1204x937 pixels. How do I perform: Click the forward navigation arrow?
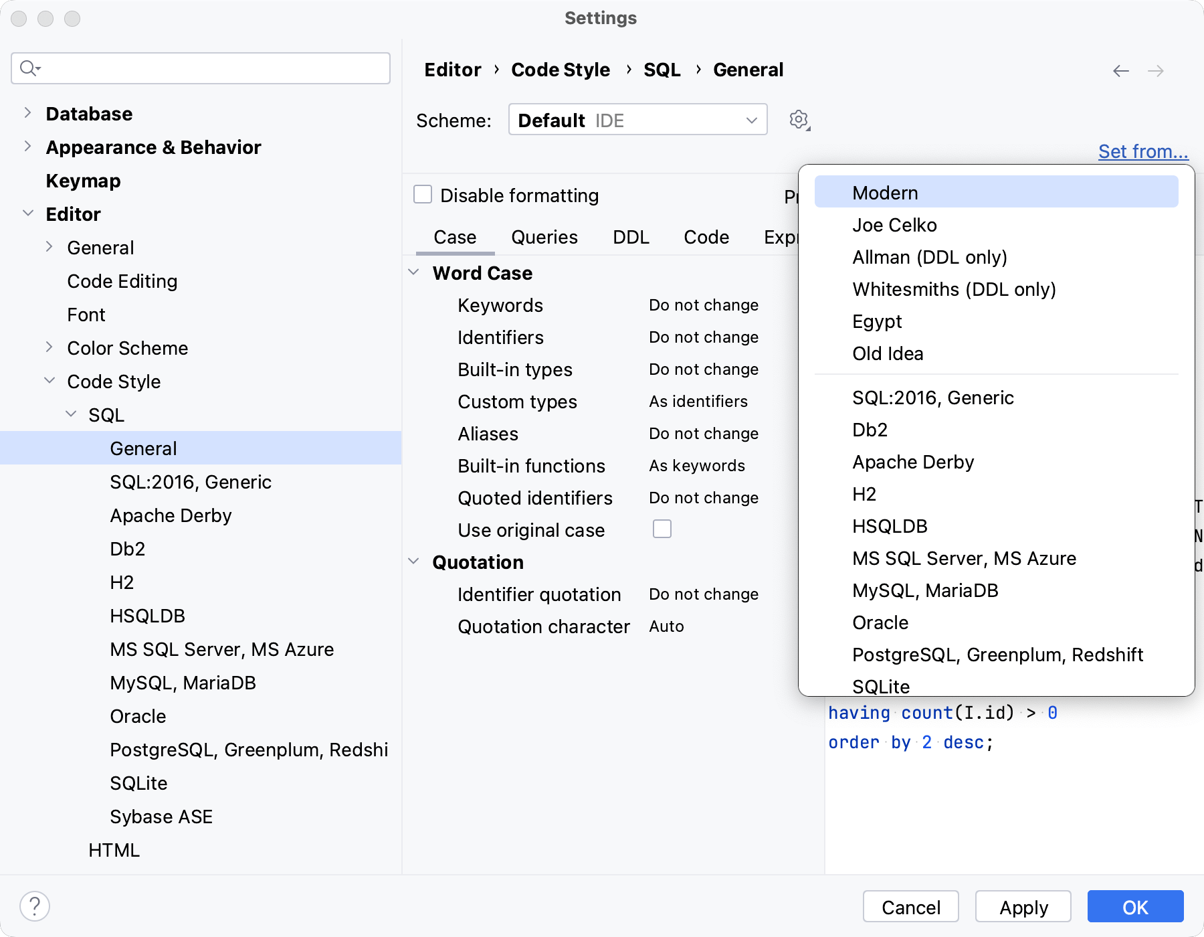[x=1156, y=71]
